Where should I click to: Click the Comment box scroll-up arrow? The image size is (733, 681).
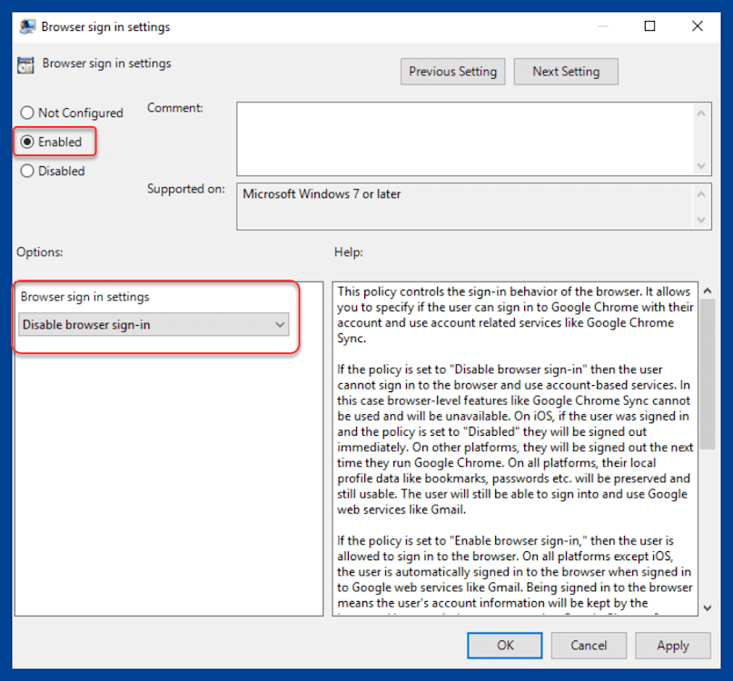(701, 113)
